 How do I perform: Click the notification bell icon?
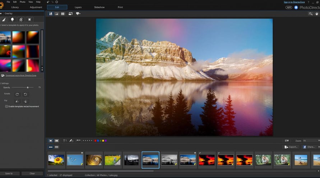tap(296, 7)
